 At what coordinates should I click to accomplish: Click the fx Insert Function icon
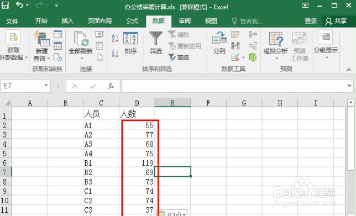(x=111, y=86)
